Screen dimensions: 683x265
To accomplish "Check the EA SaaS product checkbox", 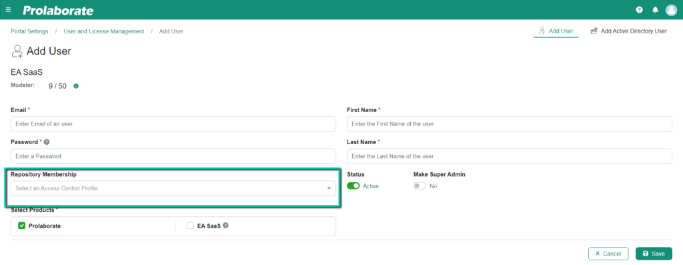I will pyautogui.click(x=190, y=226).
